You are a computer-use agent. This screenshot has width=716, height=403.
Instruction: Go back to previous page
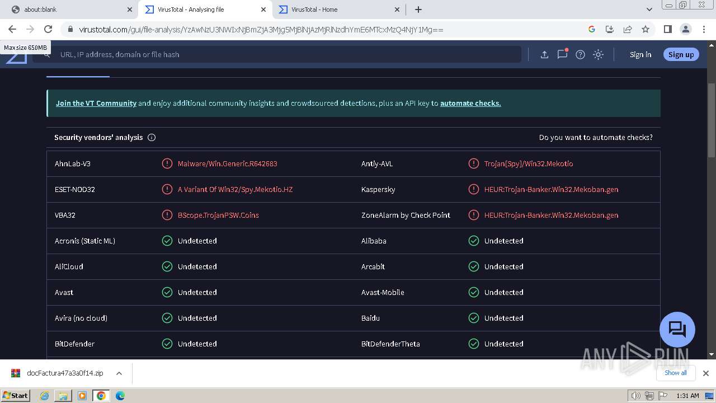(x=12, y=29)
